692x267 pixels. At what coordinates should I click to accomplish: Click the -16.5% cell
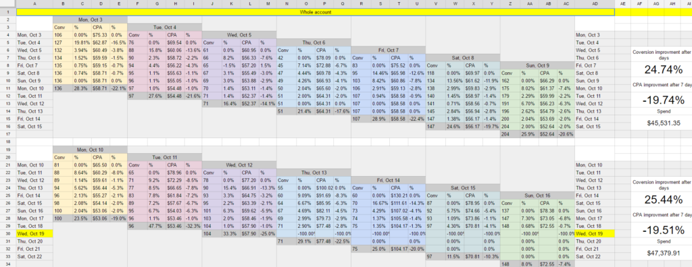coord(118,42)
